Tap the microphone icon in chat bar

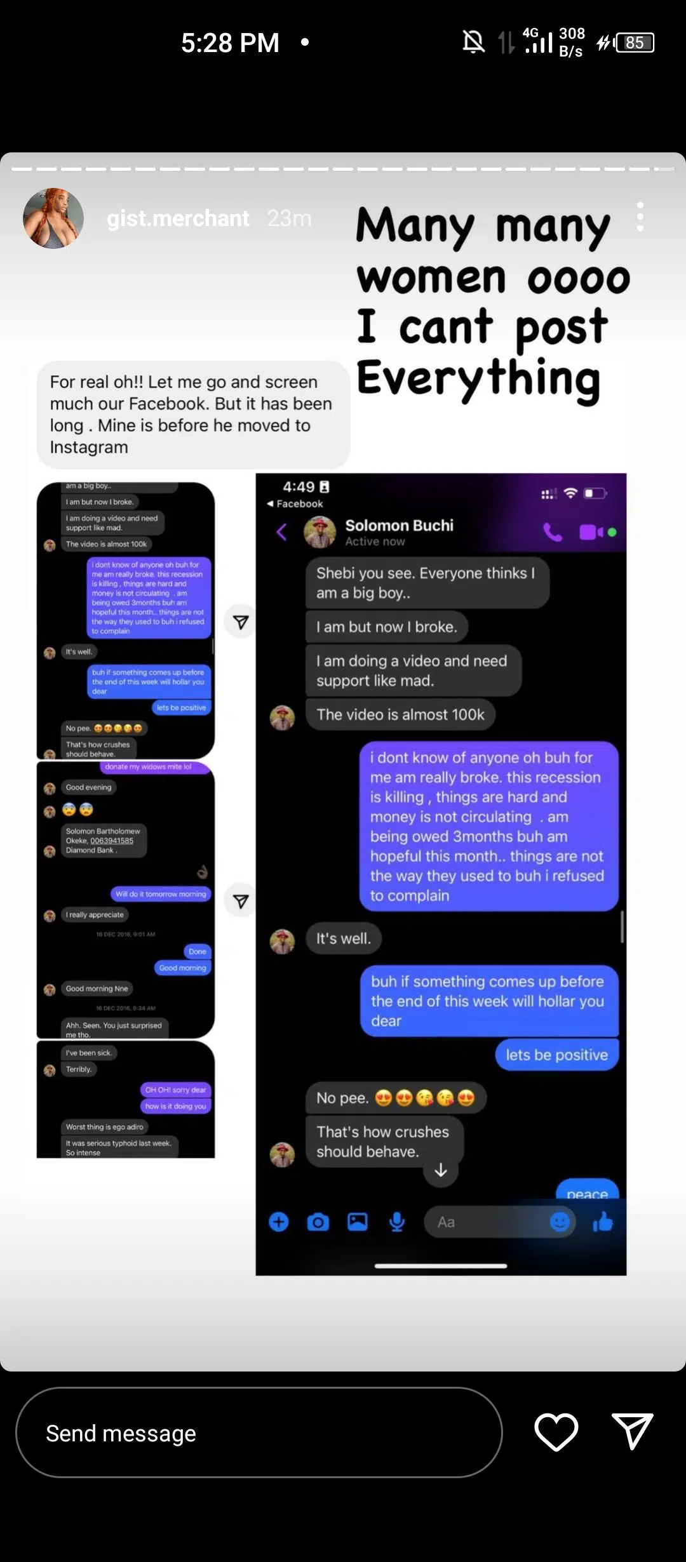tap(397, 1222)
